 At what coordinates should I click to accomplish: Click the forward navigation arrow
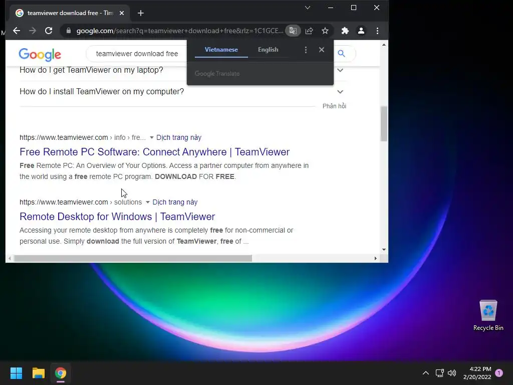pyautogui.click(x=33, y=31)
